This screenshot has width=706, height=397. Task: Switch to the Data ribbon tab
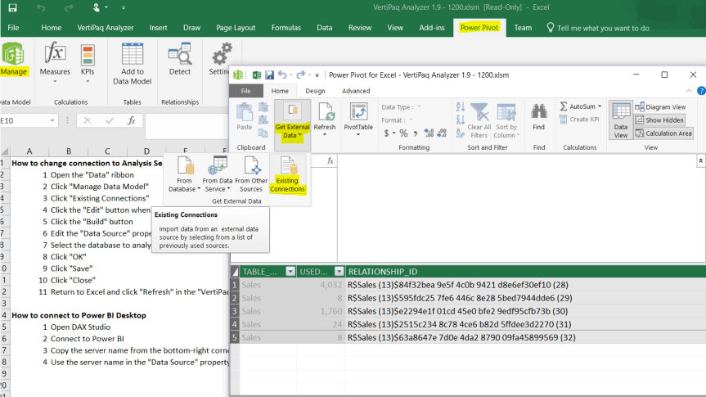pos(324,28)
